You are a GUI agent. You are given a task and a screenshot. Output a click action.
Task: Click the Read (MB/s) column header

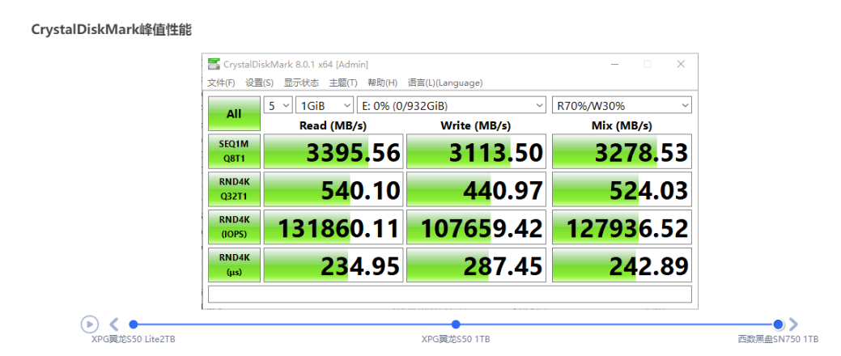[333, 125]
